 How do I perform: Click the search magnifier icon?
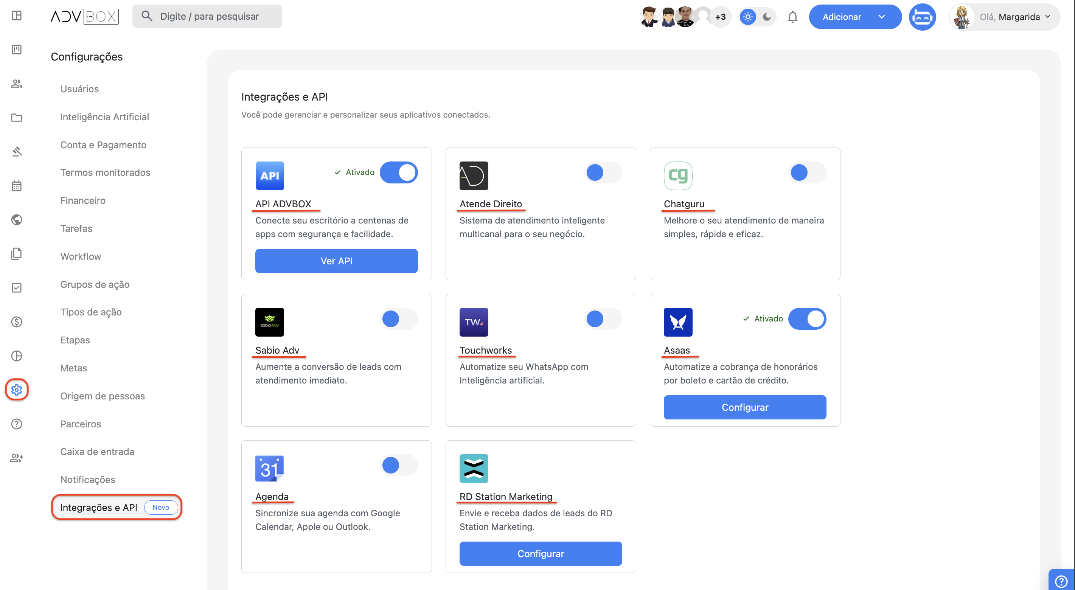(x=146, y=16)
